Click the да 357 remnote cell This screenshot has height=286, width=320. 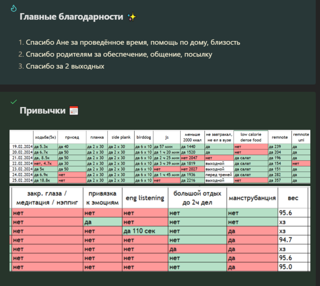click(x=279, y=180)
